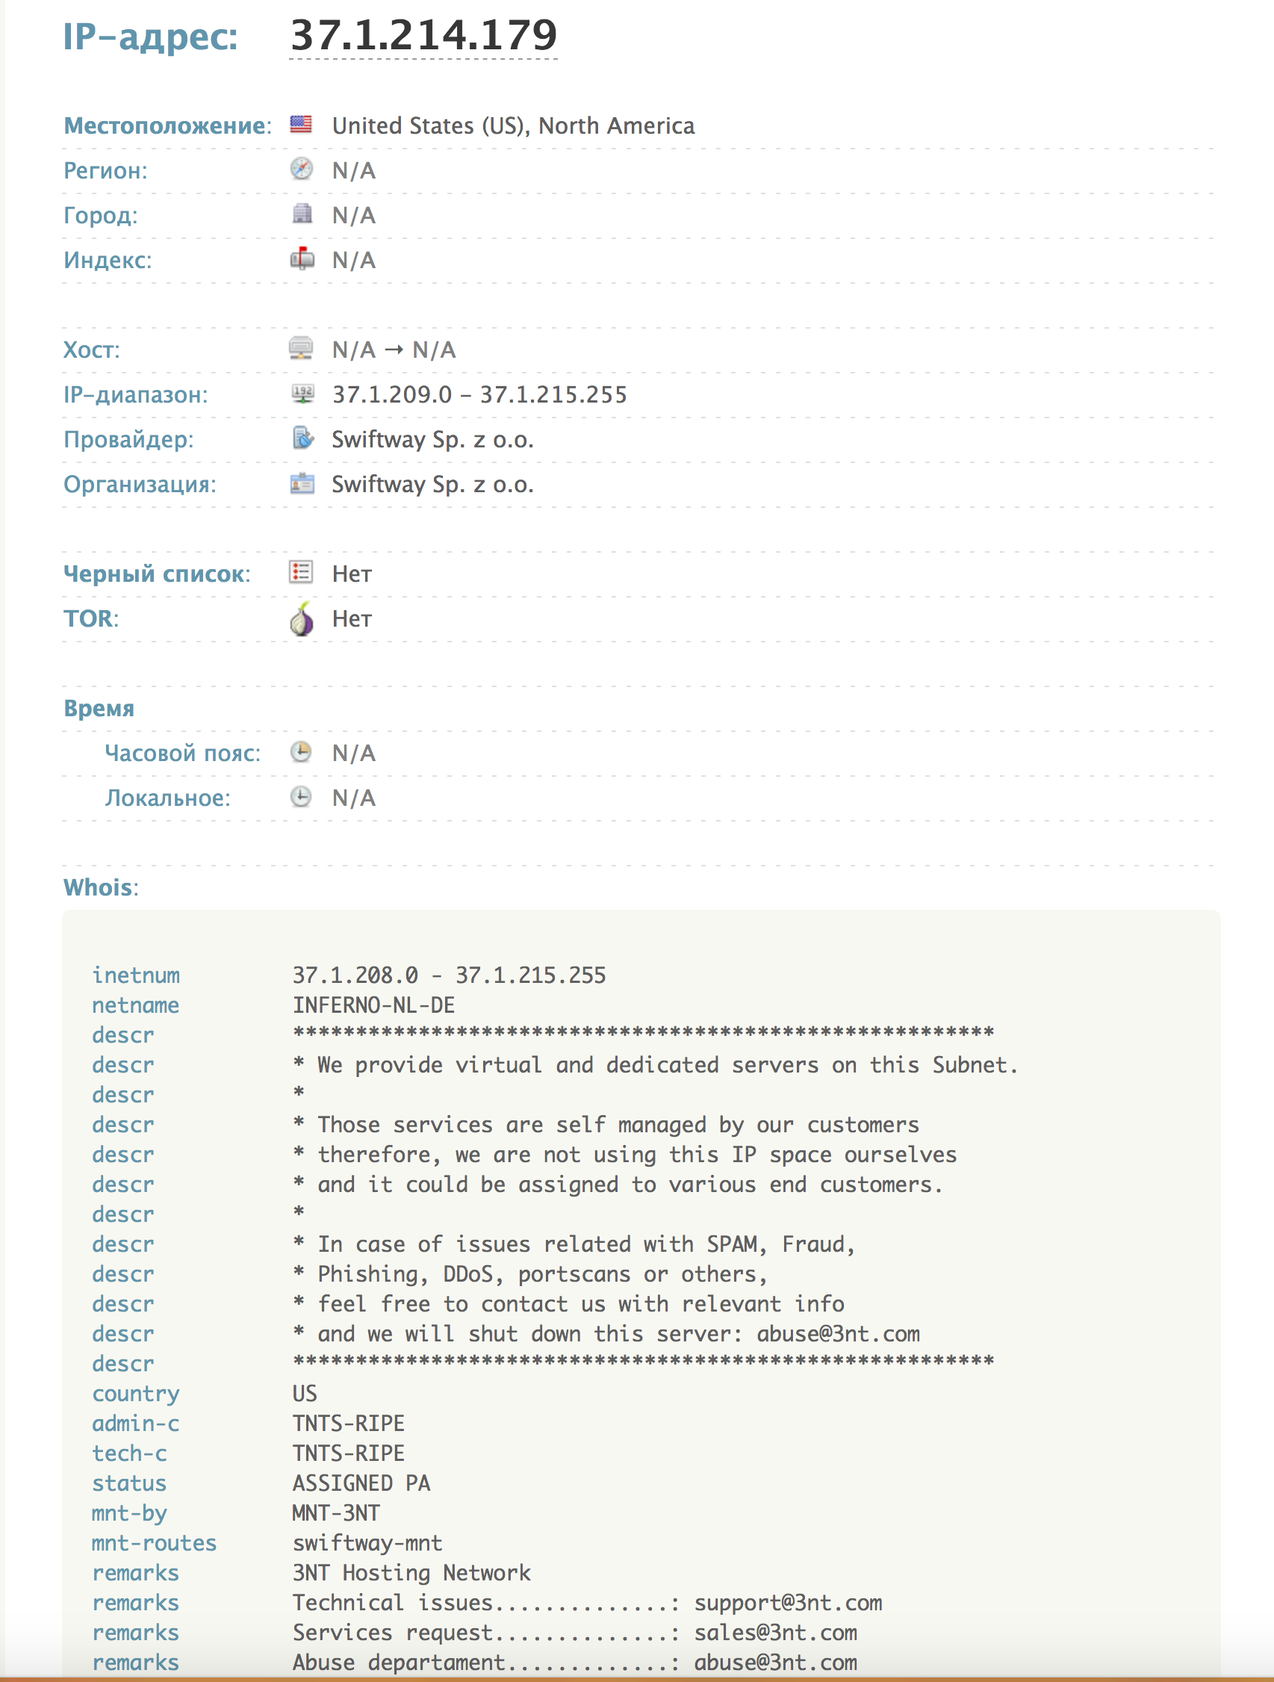The width and height of the screenshot is (1274, 1682).
Task: Click the blacklist icon beside Нет
Action: (301, 572)
